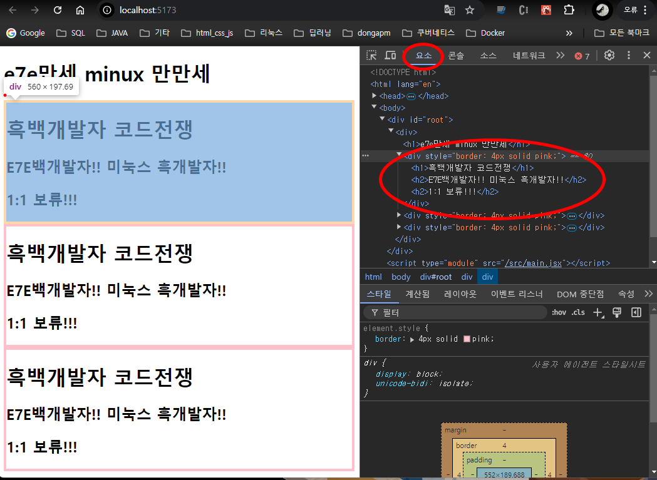Viewport: 657px width, 480px height.
Task: Open the 모든 북마크 folder
Action: [622, 33]
